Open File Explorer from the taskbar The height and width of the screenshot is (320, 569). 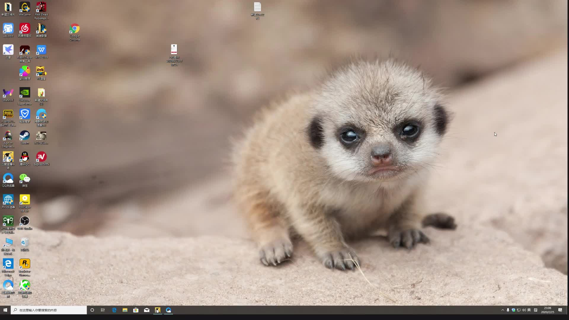tap(125, 310)
